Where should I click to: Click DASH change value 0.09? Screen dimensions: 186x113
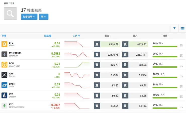pyautogui.click(x=57, y=84)
